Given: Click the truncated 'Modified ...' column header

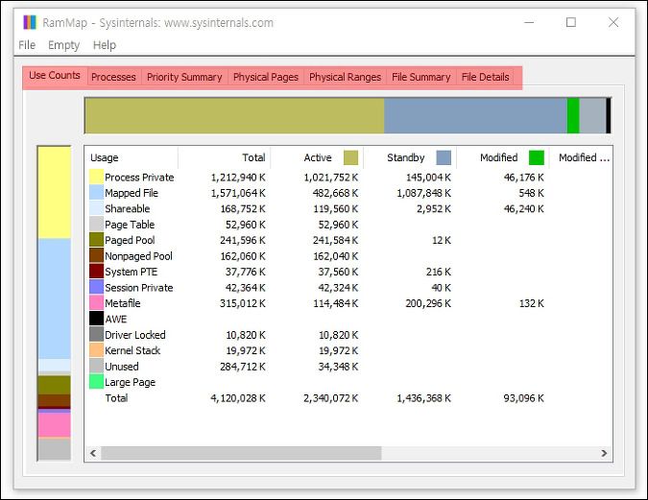Looking at the screenshot, I should pyautogui.click(x=583, y=157).
